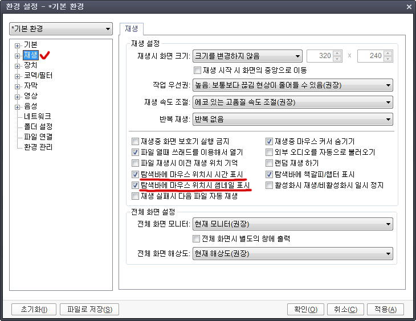The width and height of the screenshot is (416, 321).
Task: Uncheck 탐색바에 책갈피/챕터 표시
Action: point(269,174)
